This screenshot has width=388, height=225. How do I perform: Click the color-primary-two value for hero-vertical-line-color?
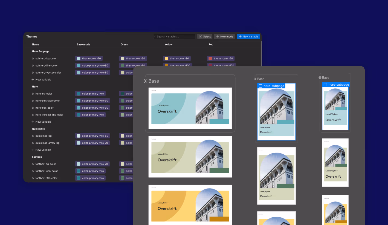pyautogui.click(x=90, y=115)
